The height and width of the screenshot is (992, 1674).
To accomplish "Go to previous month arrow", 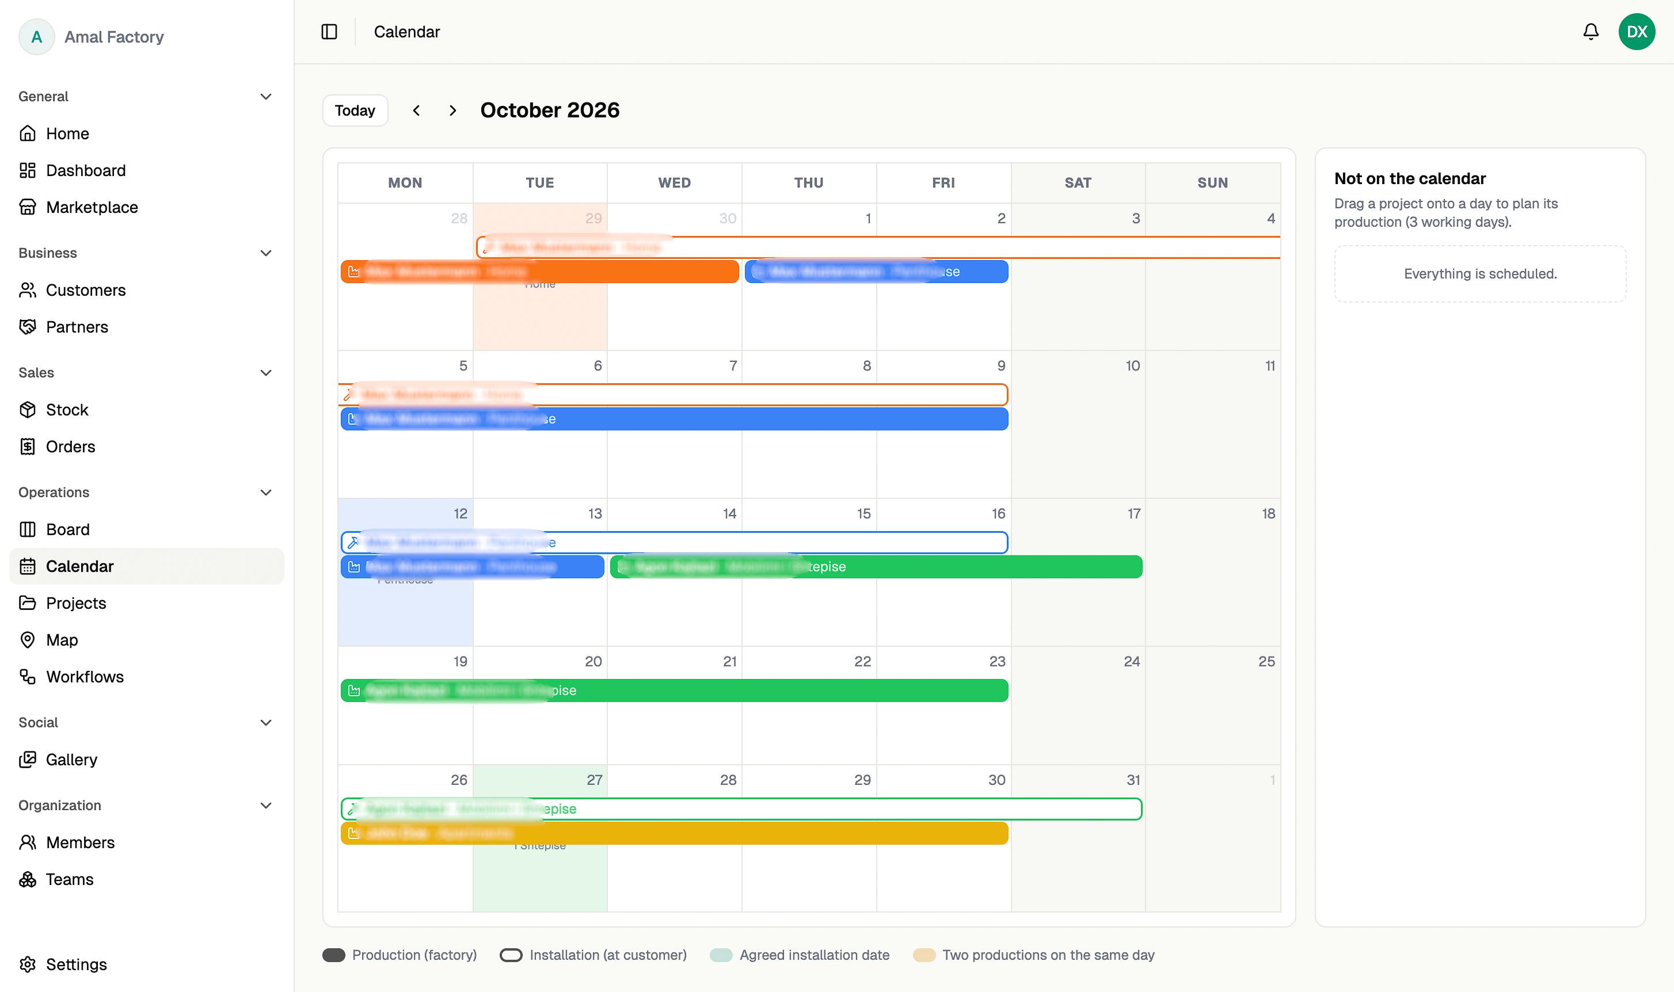I will coord(417,110).
